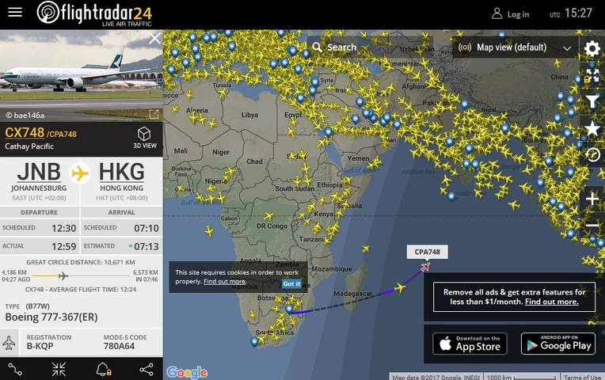Open the Google Play button
Viewport: 605px width, 380px height.
click(558, 344)
